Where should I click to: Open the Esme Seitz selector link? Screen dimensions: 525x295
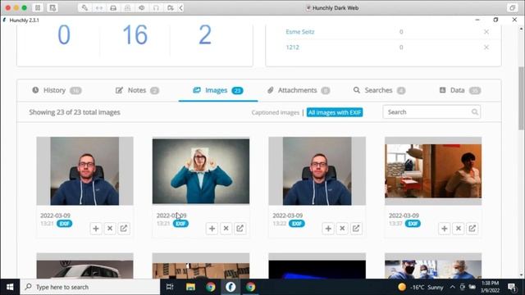tap(300, 32)
